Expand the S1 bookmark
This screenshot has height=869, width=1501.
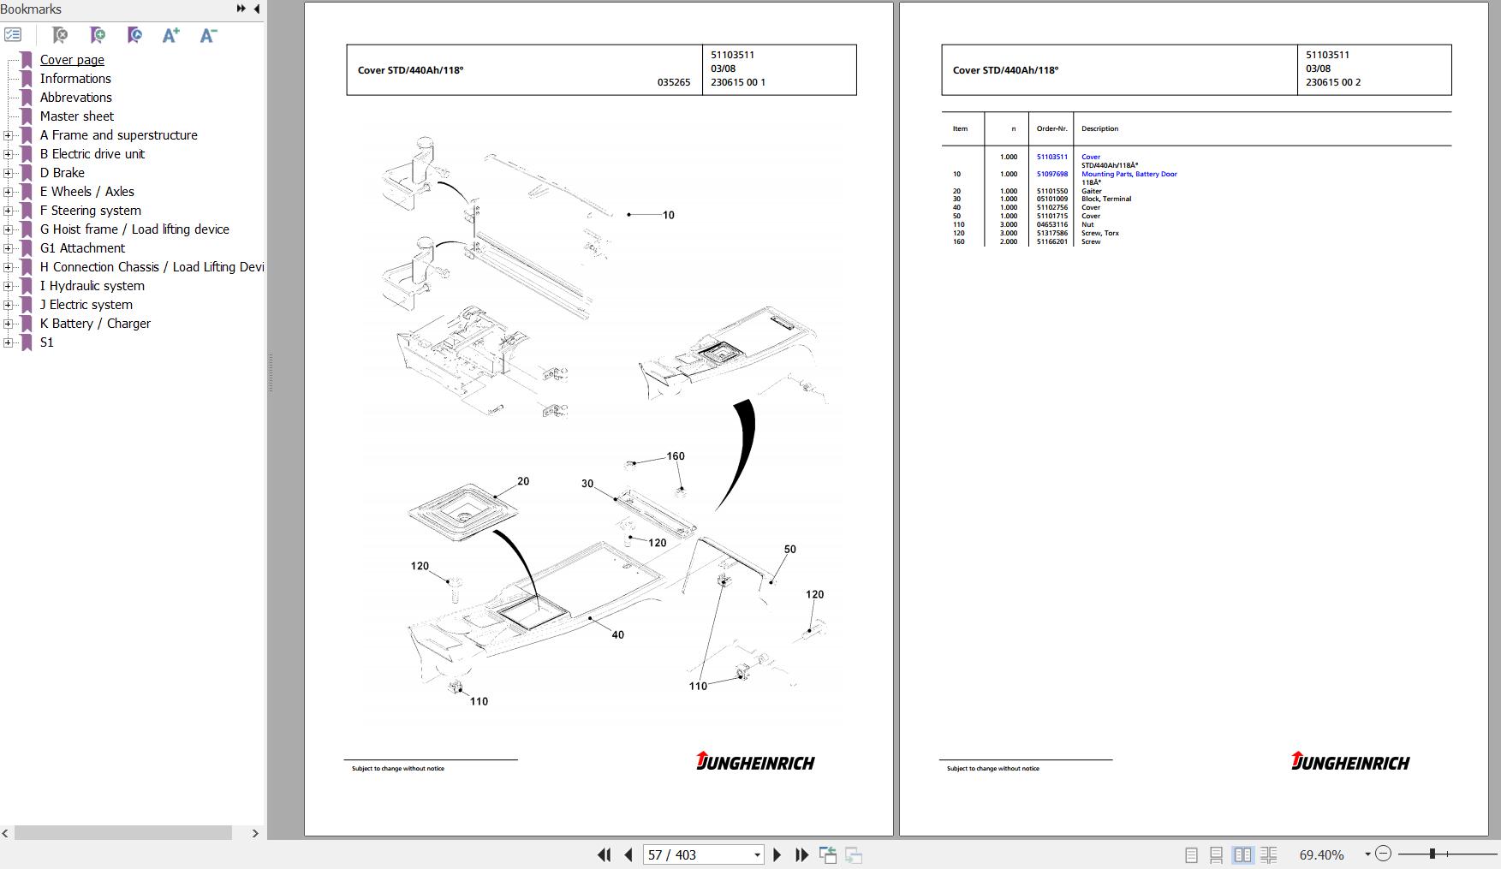(8, 342)
